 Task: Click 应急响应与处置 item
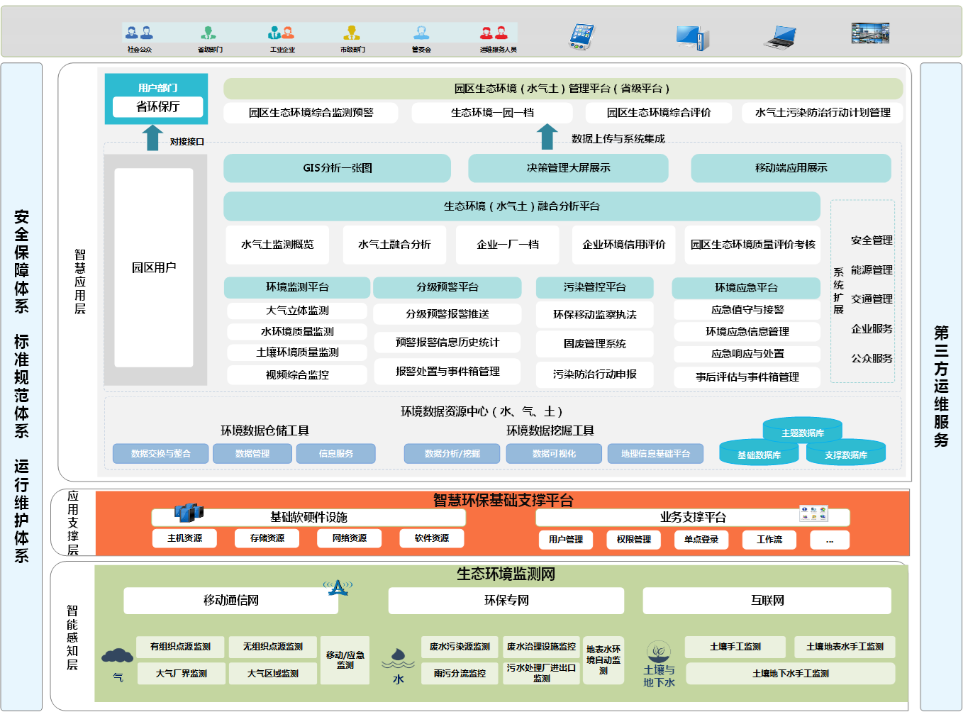[x=747, y=354]
